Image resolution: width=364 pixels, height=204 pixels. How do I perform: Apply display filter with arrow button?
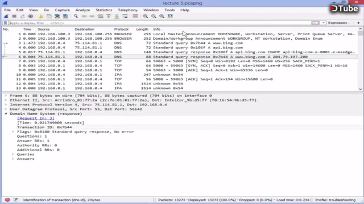click(x=315, y=23)
